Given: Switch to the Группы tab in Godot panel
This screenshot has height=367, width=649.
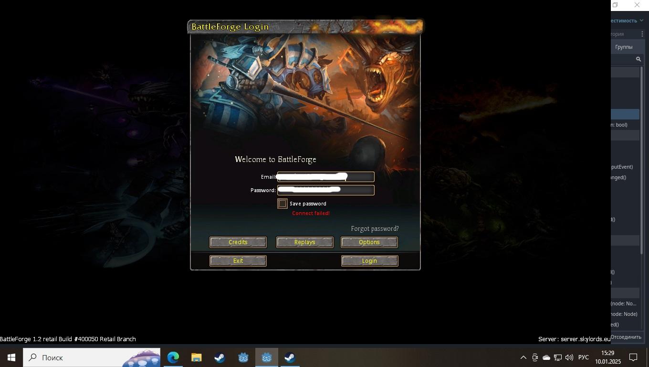Looking at the screenshot, I should [x=624, y=47].
